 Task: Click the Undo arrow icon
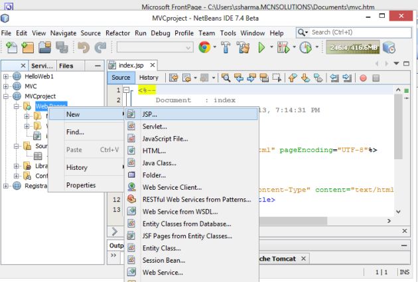tap(84, 48)
